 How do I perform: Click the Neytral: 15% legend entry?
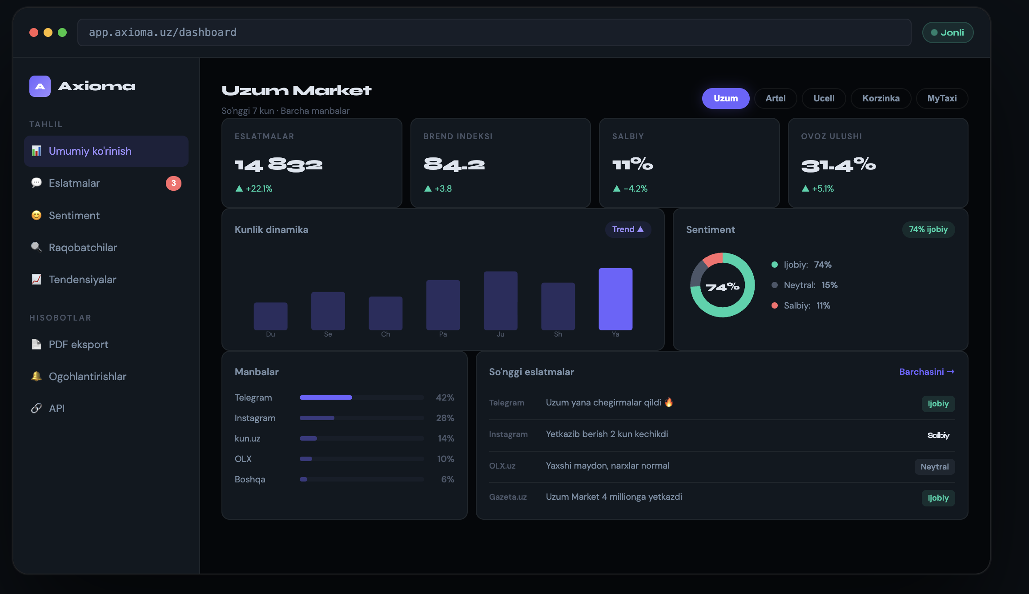coord(804,285)
